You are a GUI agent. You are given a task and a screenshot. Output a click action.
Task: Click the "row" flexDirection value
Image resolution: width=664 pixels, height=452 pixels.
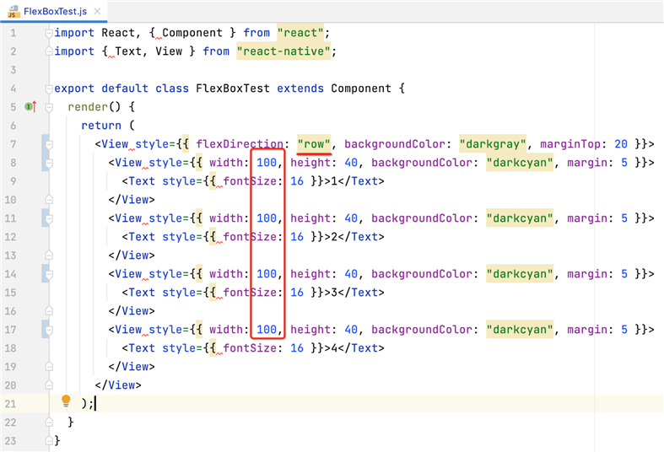314,144
